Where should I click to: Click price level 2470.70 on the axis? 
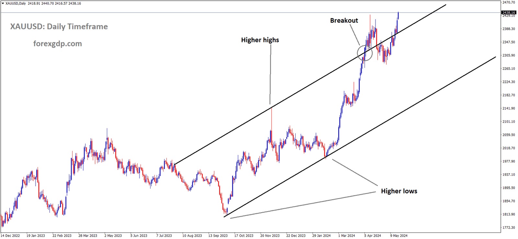pos(509,2)
